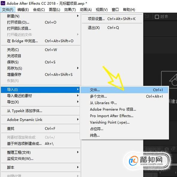
Task: Select 文件... in import submenu
Action: [x=124, y=90]
